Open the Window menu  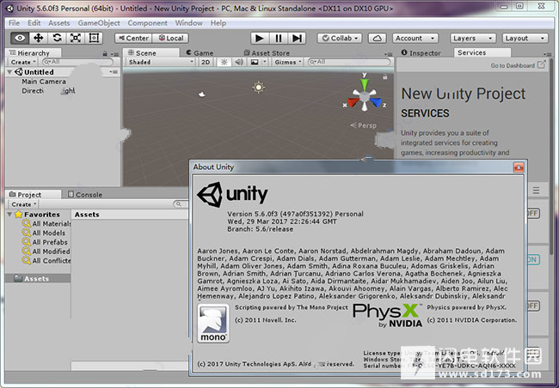coord(188,23)
